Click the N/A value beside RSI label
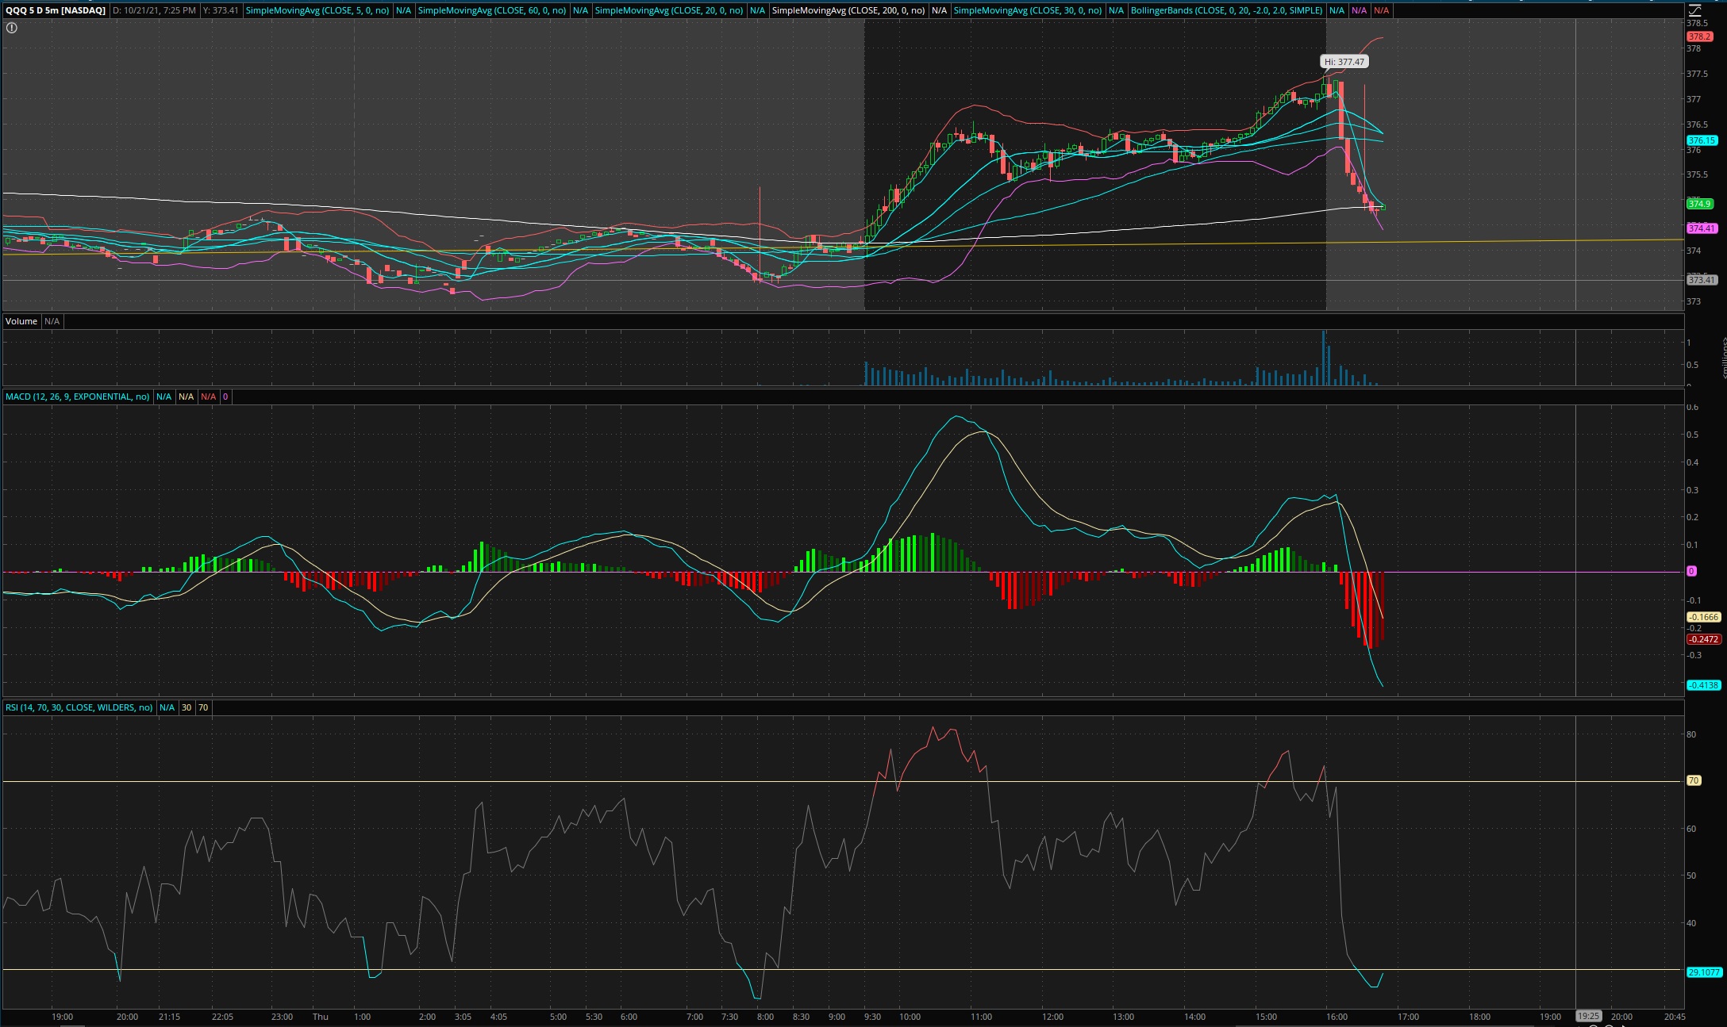1727x1027 pixels. tap(167, 707)
